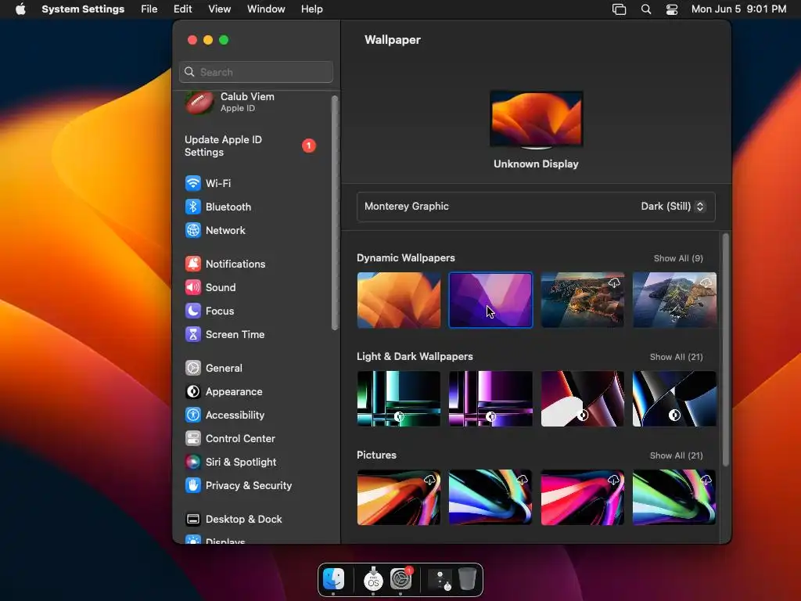Show all 21 Light & Dark Wallpapers

tap(677, 357)
